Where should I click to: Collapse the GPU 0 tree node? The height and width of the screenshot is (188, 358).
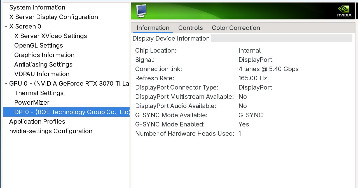[6, 84]
